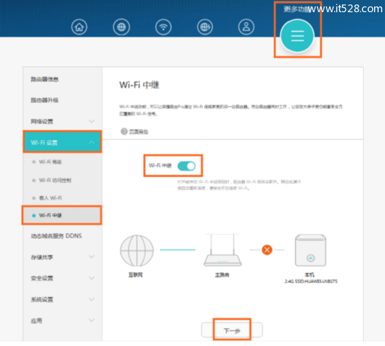Open 路由器信息 in sidebar
This screenshot has height=346, width=385.
click(x=44, y=79)
